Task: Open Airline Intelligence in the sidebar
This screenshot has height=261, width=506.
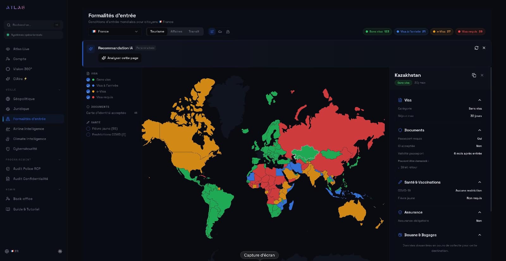Action: (28, 129)
